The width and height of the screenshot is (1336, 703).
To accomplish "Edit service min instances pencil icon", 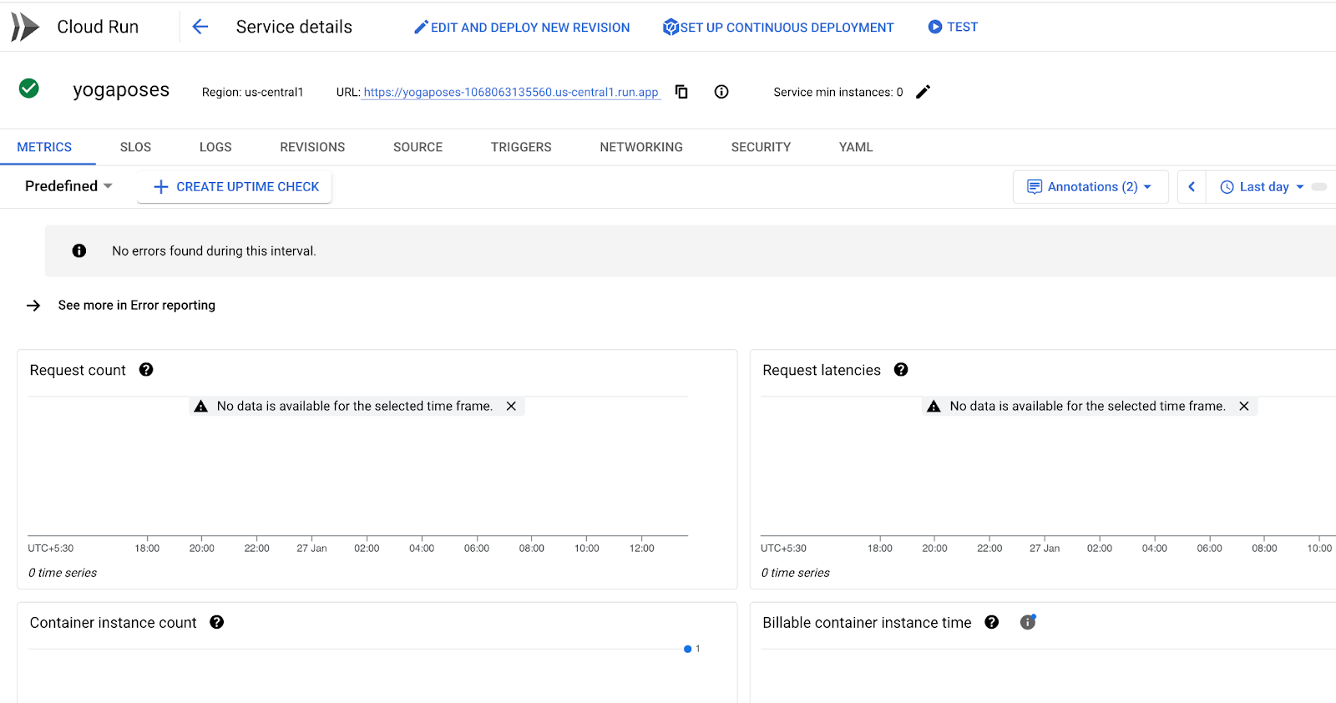I will point(923,92).
